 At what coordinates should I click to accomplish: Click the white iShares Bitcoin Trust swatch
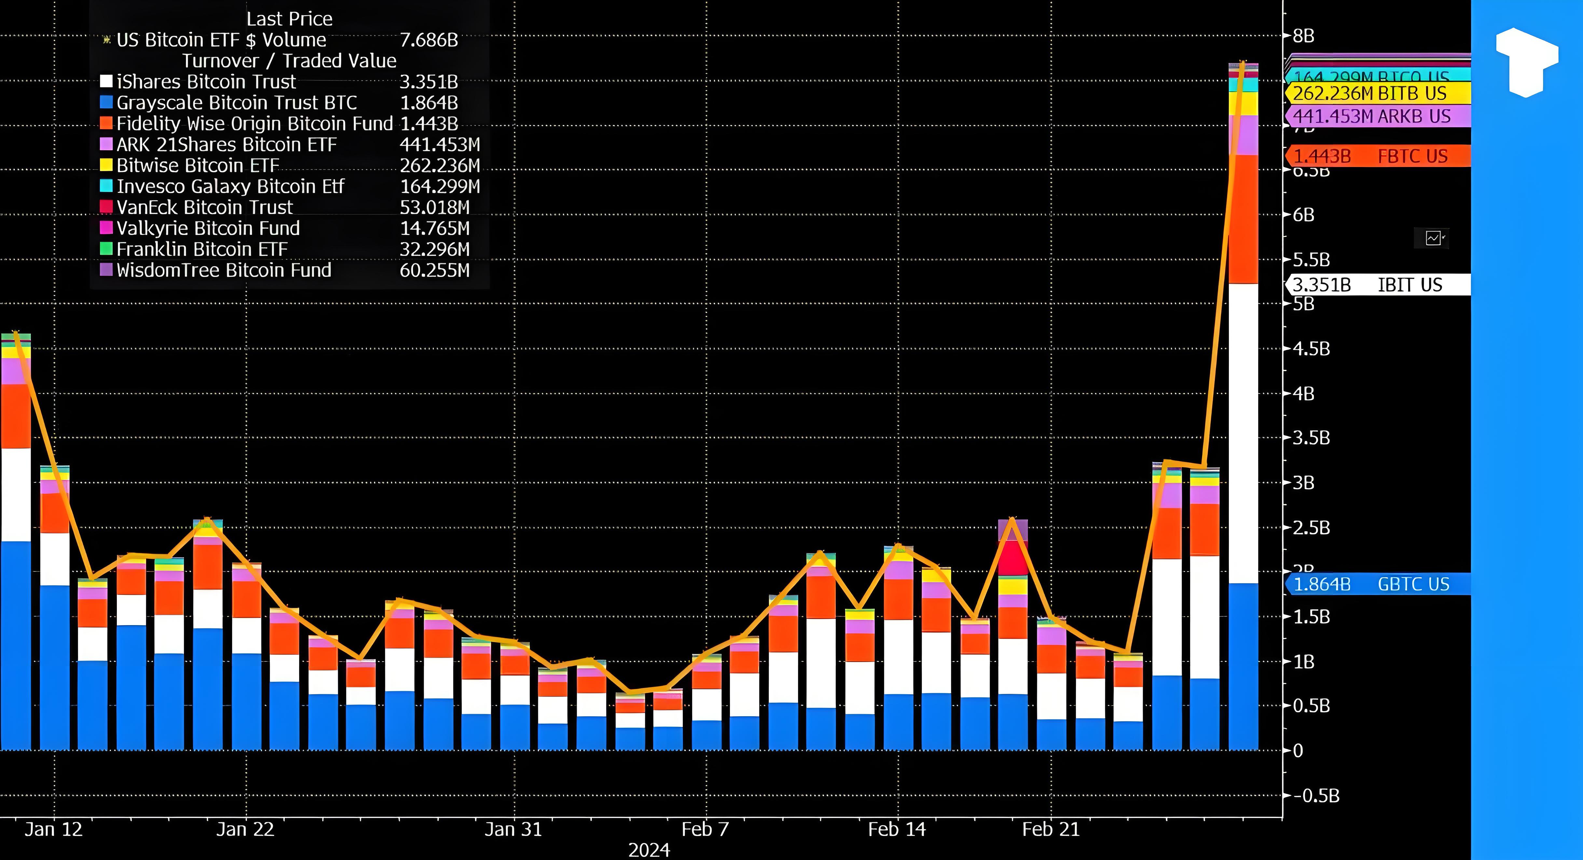tap(106, 81)
